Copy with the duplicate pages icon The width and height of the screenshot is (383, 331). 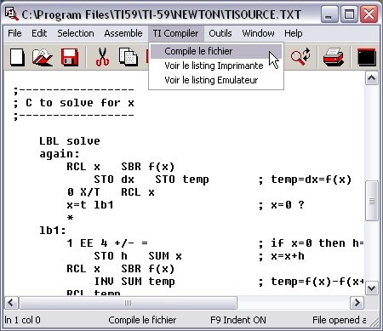point(129,57)
